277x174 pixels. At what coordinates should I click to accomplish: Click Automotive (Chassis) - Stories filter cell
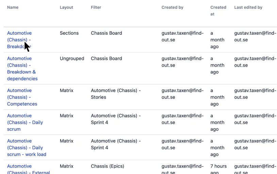click(x=116, y=94)
